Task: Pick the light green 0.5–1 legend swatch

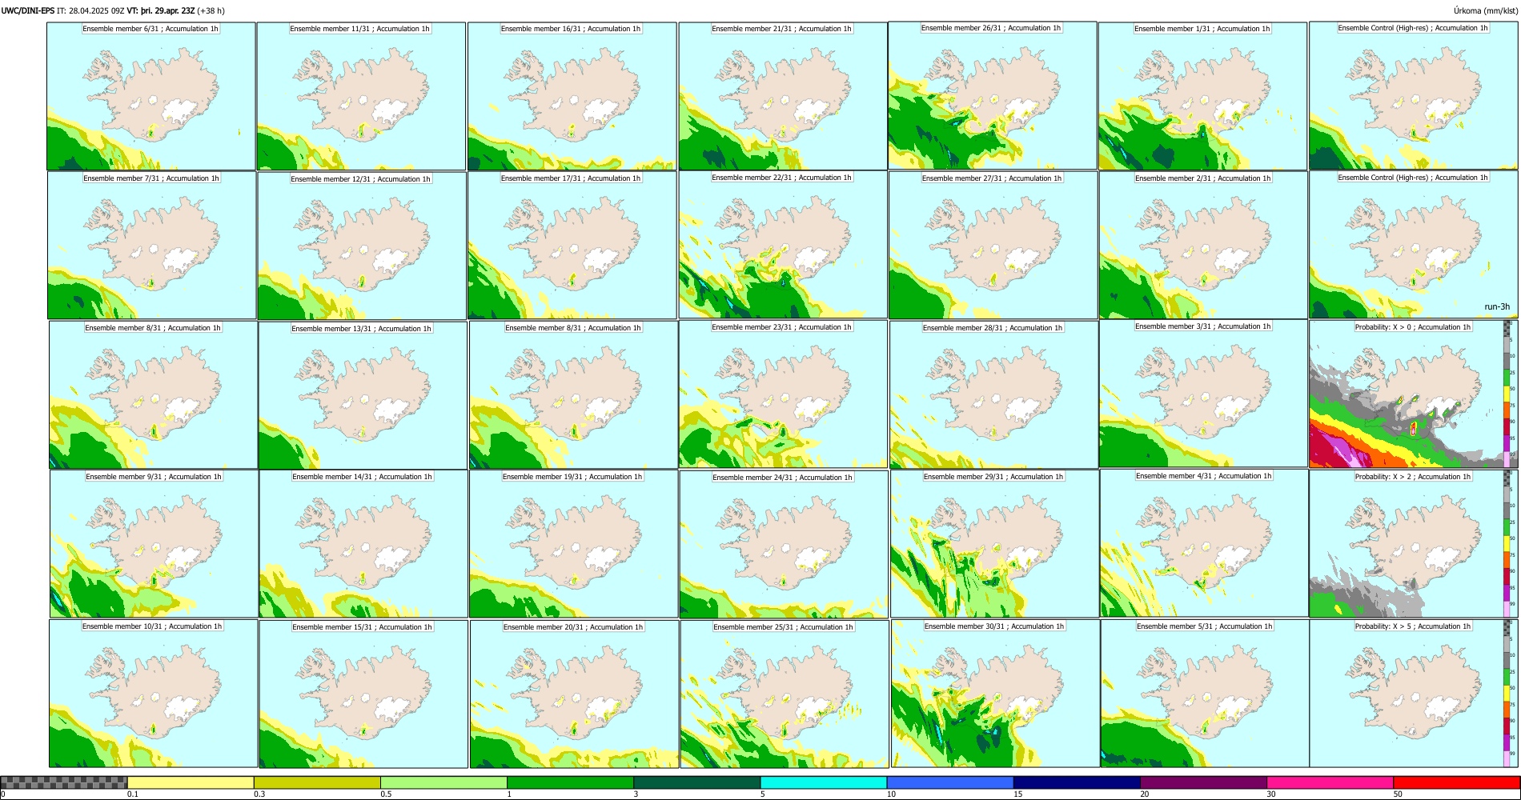Action: (443, 782)
